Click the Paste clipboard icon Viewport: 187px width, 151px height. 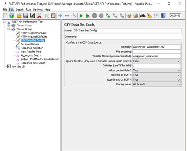53,16
